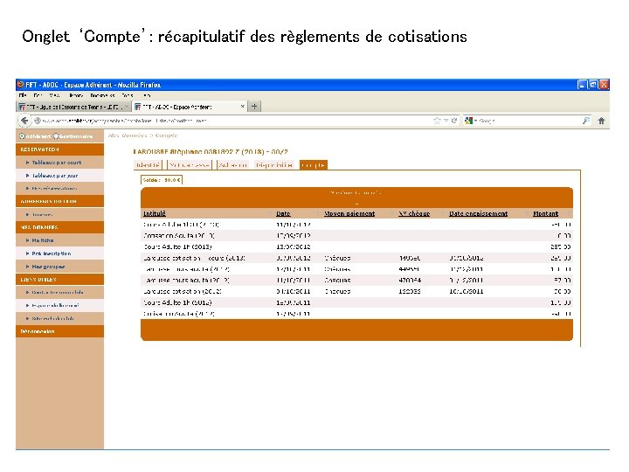The height and width of the screenshot is (472, 629).
Task: Click the 10/10/2011 encaissement date cell
Action: (467, 291)
